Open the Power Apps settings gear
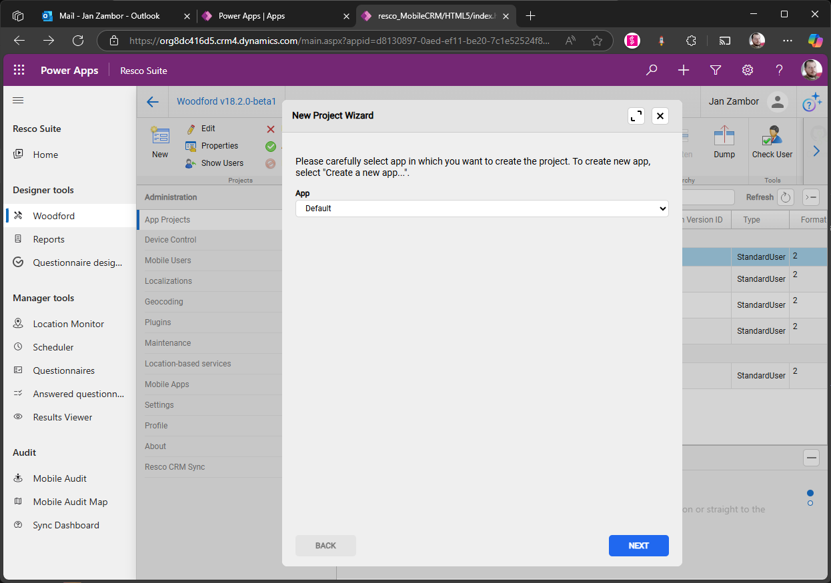The height and width of the screenshot is (583, 831). coord(748,70)
